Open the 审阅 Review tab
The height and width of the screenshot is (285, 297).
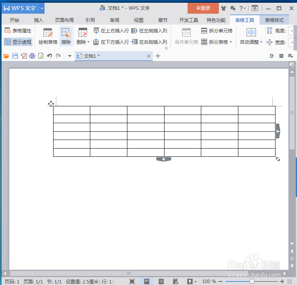click(115, 20)
